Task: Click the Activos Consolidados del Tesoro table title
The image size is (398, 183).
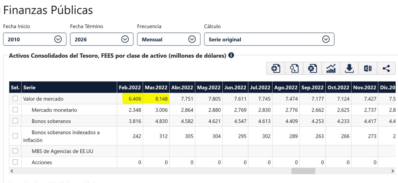Action: pos(118,55)
